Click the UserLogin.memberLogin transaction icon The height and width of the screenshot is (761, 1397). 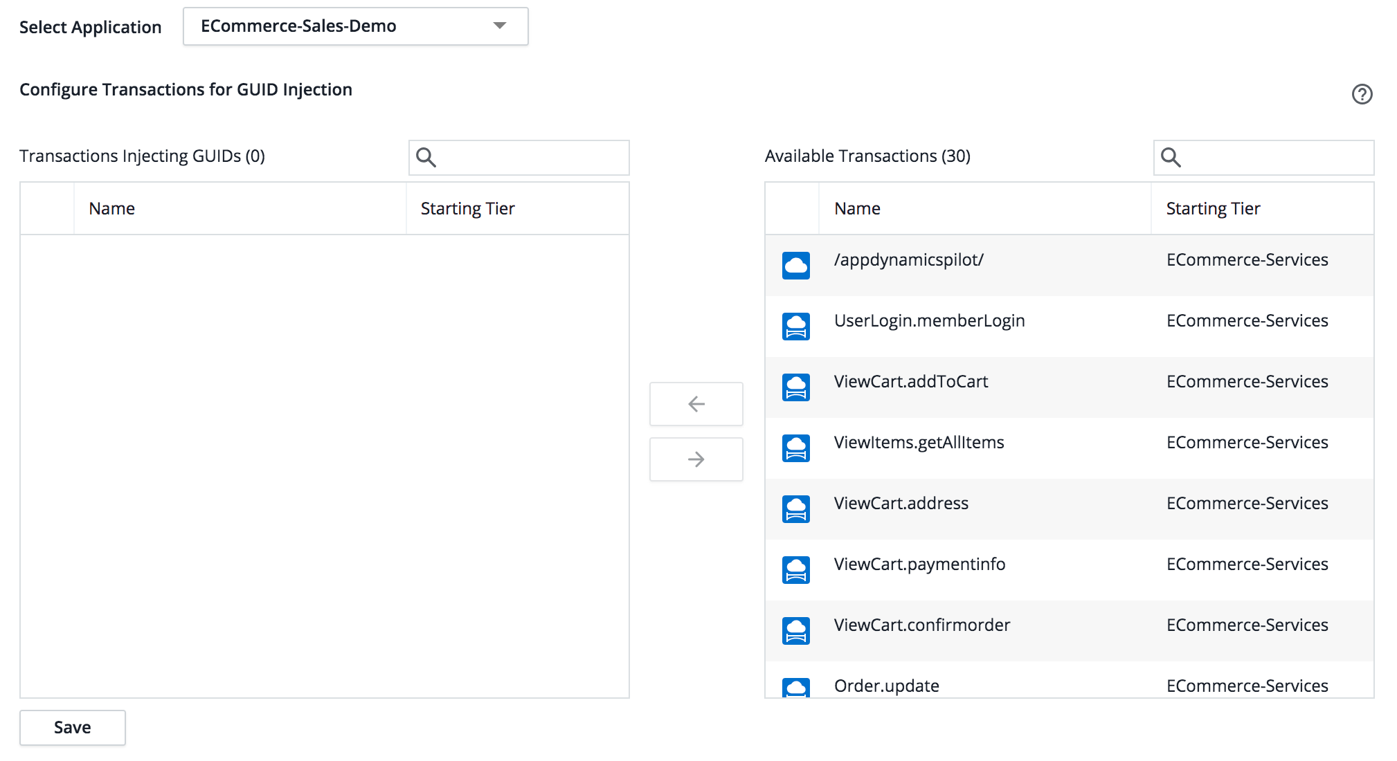click(x=796, y=327)
